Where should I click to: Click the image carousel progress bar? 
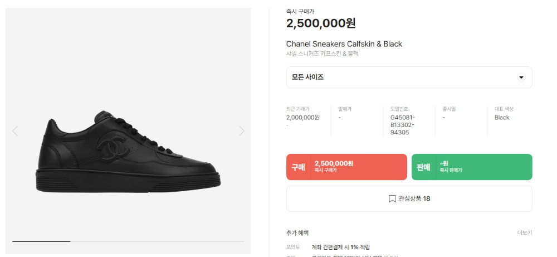point(128,241)
